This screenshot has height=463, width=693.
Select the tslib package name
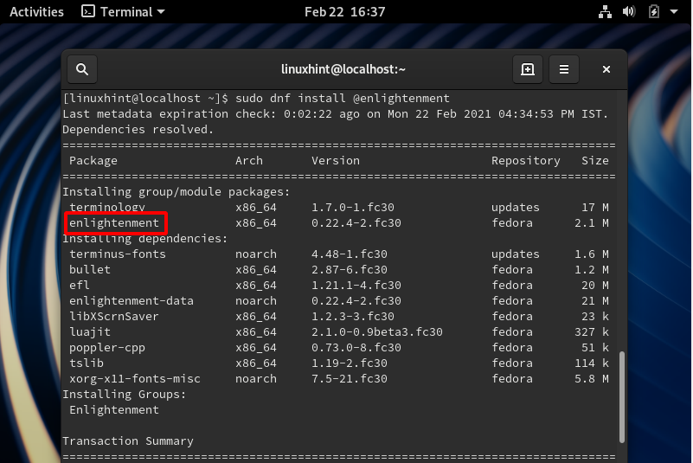(x=87, y=363)
